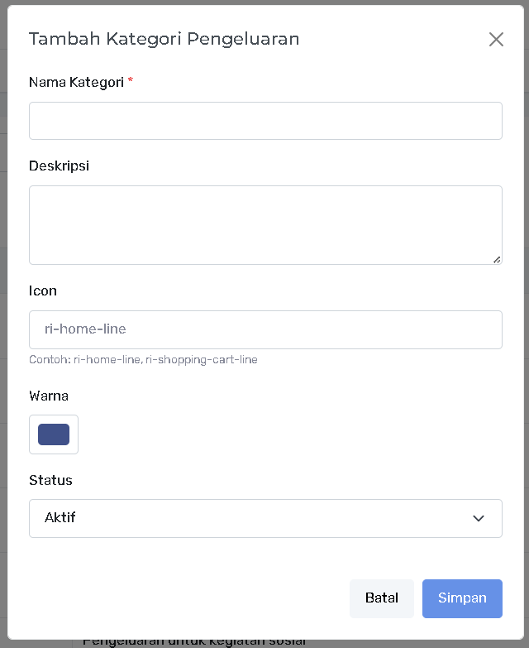Save the category with Simpan button
Image resolution: width=529 pixels, height=648 pixels.
pyautogui.click(x=462, y=598)
